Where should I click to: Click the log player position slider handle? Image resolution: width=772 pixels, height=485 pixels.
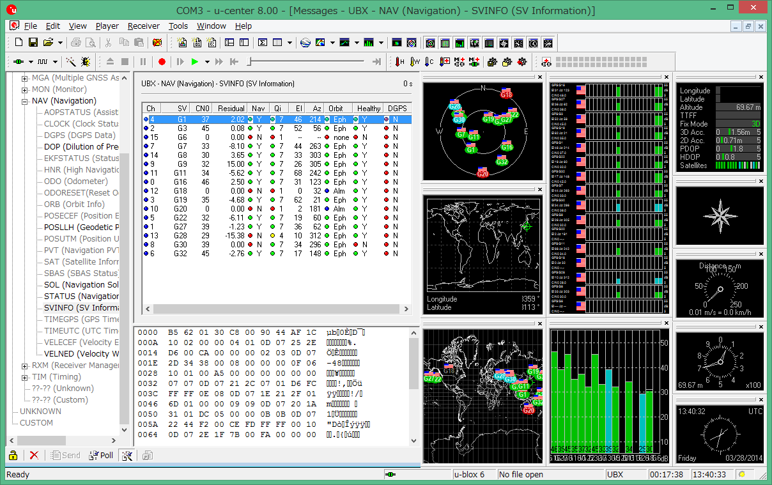coord(249,62)
